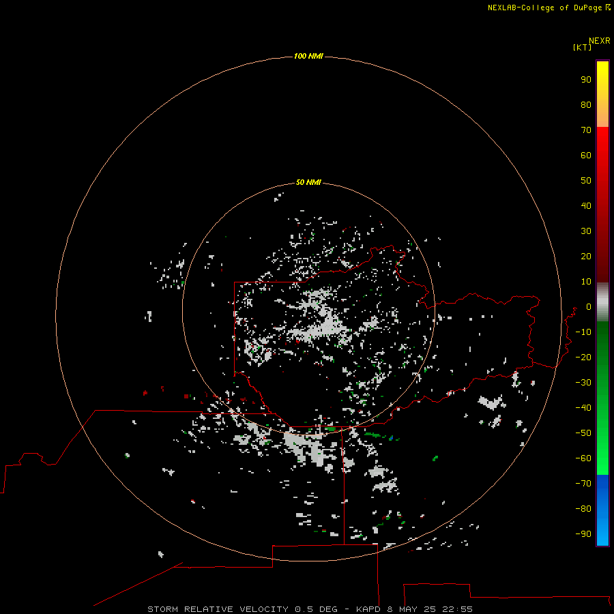This screenshot has width=614, height=614.
Task: Click the 40 value on the velocity scale
Action: (x=586, y=205)
